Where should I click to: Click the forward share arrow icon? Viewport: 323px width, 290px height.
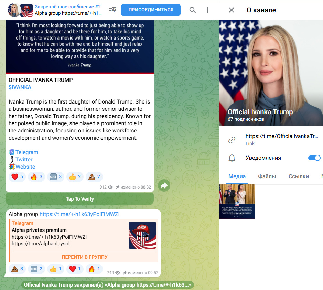[164, 185]
